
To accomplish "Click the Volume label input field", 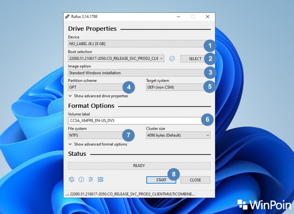I will [x=139, y=121].
